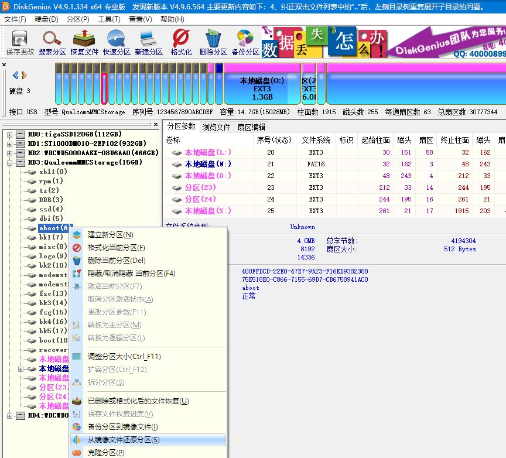The height and width of the screenshot is (458, 506).
Task: Choose 格式化当前分区(F) from context menu
Action: click(149, 248)
